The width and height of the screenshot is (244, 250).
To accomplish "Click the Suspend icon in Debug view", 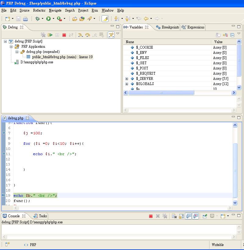I will (57, 35).
